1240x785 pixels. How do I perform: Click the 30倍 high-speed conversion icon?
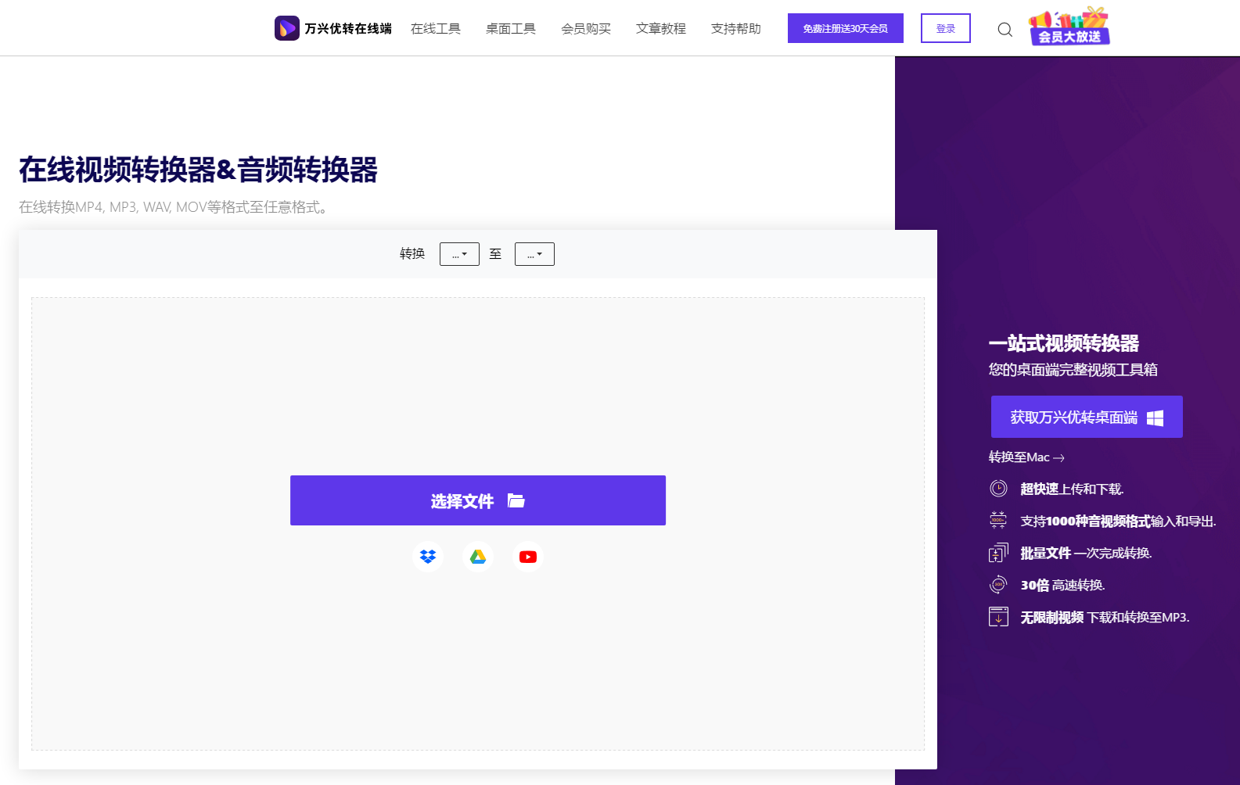(998, 585)
